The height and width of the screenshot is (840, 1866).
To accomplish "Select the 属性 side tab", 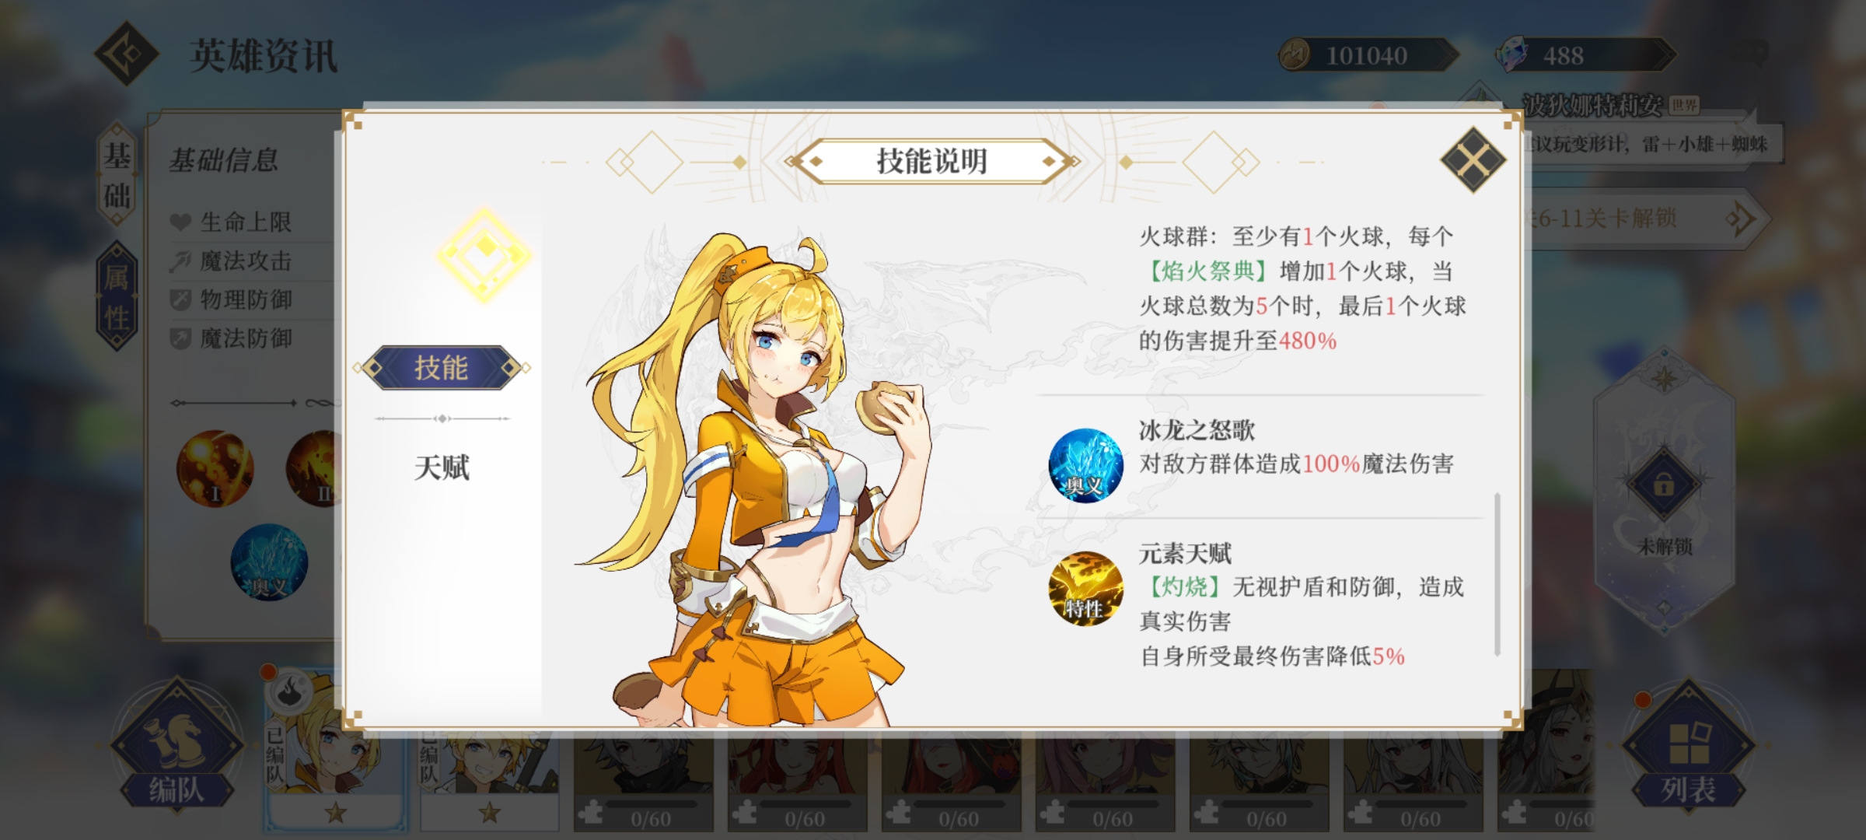I will 117,296.
